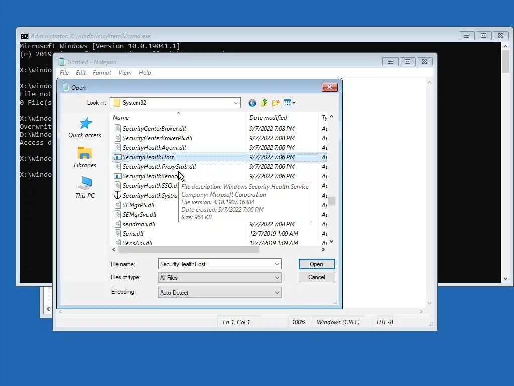Select SecurityHealthProxyStub.dll file name
Screen dimensions: 514x386
click(159, 167)
